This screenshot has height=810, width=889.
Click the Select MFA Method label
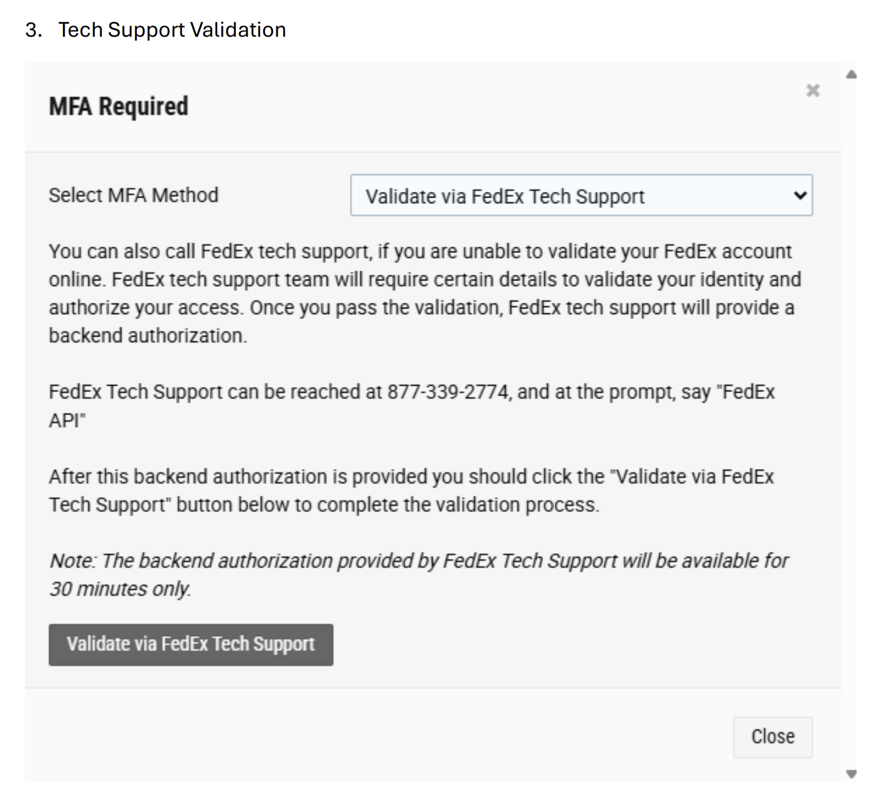[133, 195]
